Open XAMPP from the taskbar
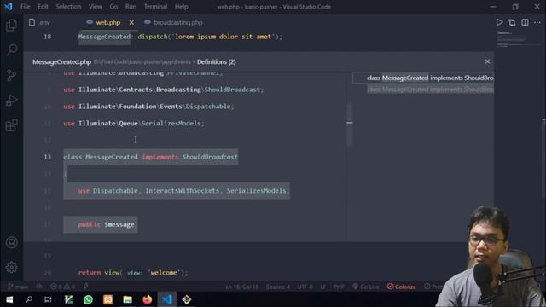The image size is (546, 307). pyautogui.click(x=108, y=299)
